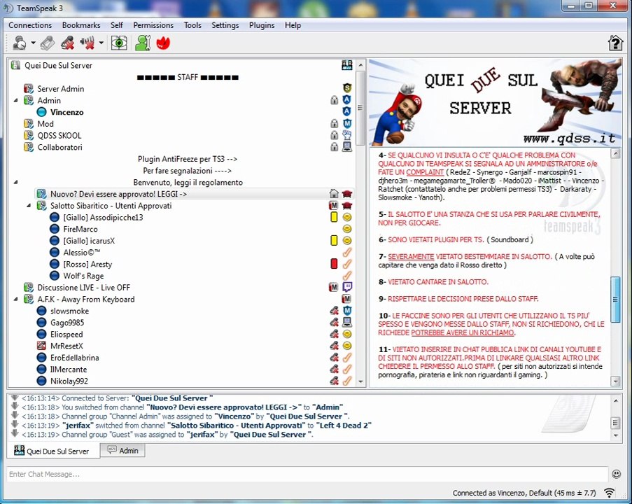Collapse the Benvenuto, leggi il regolamento spacer
The image size is (632, 504).
click(15, 182)
